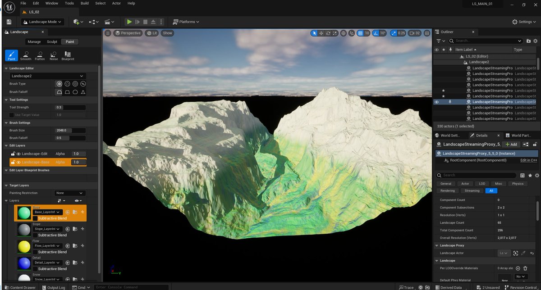The width and height of the screenshot is (541, 290).
Task: Click Use Selected for Base layer
Action: [x=68, y=212]
